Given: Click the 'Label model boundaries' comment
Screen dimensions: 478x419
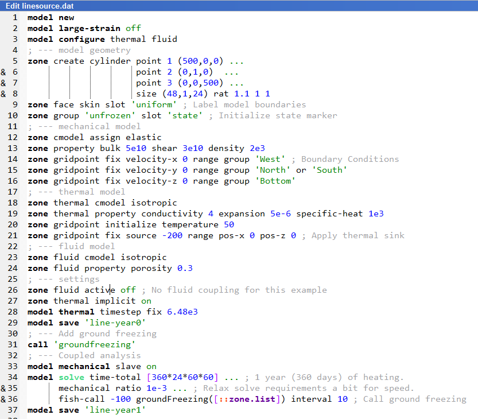Looking at the screenshot, I should [250, 104].
